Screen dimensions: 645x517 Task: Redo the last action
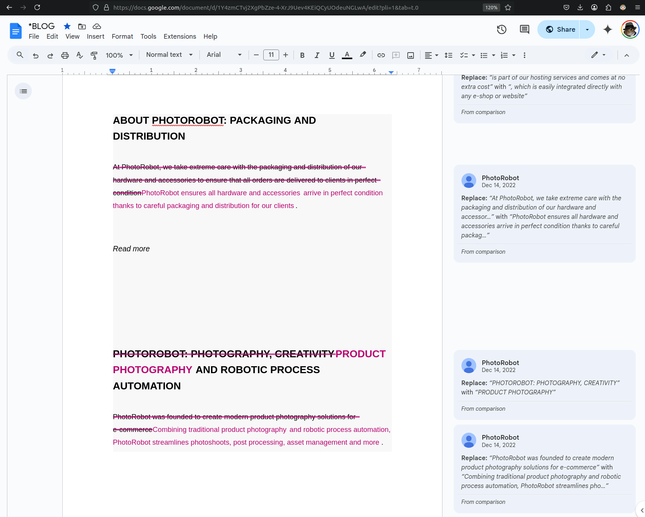(x=50, y=55)
